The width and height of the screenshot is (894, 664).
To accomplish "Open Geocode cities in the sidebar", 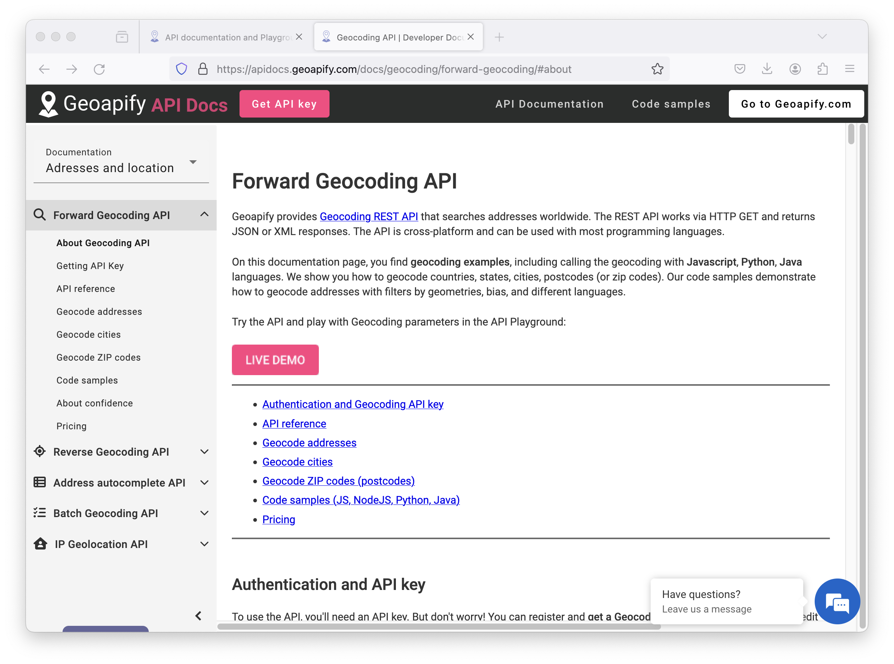I will coord(88,334).
